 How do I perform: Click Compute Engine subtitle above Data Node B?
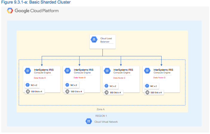(x=82, y=72)
